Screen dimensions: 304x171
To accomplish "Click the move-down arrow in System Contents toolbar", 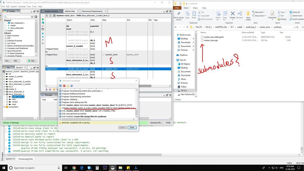I will 43,40.
